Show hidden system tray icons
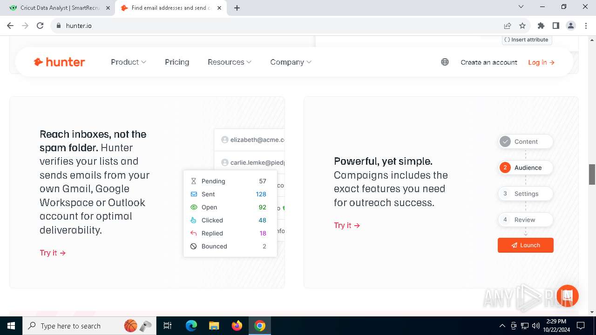 tap(502, 326)
